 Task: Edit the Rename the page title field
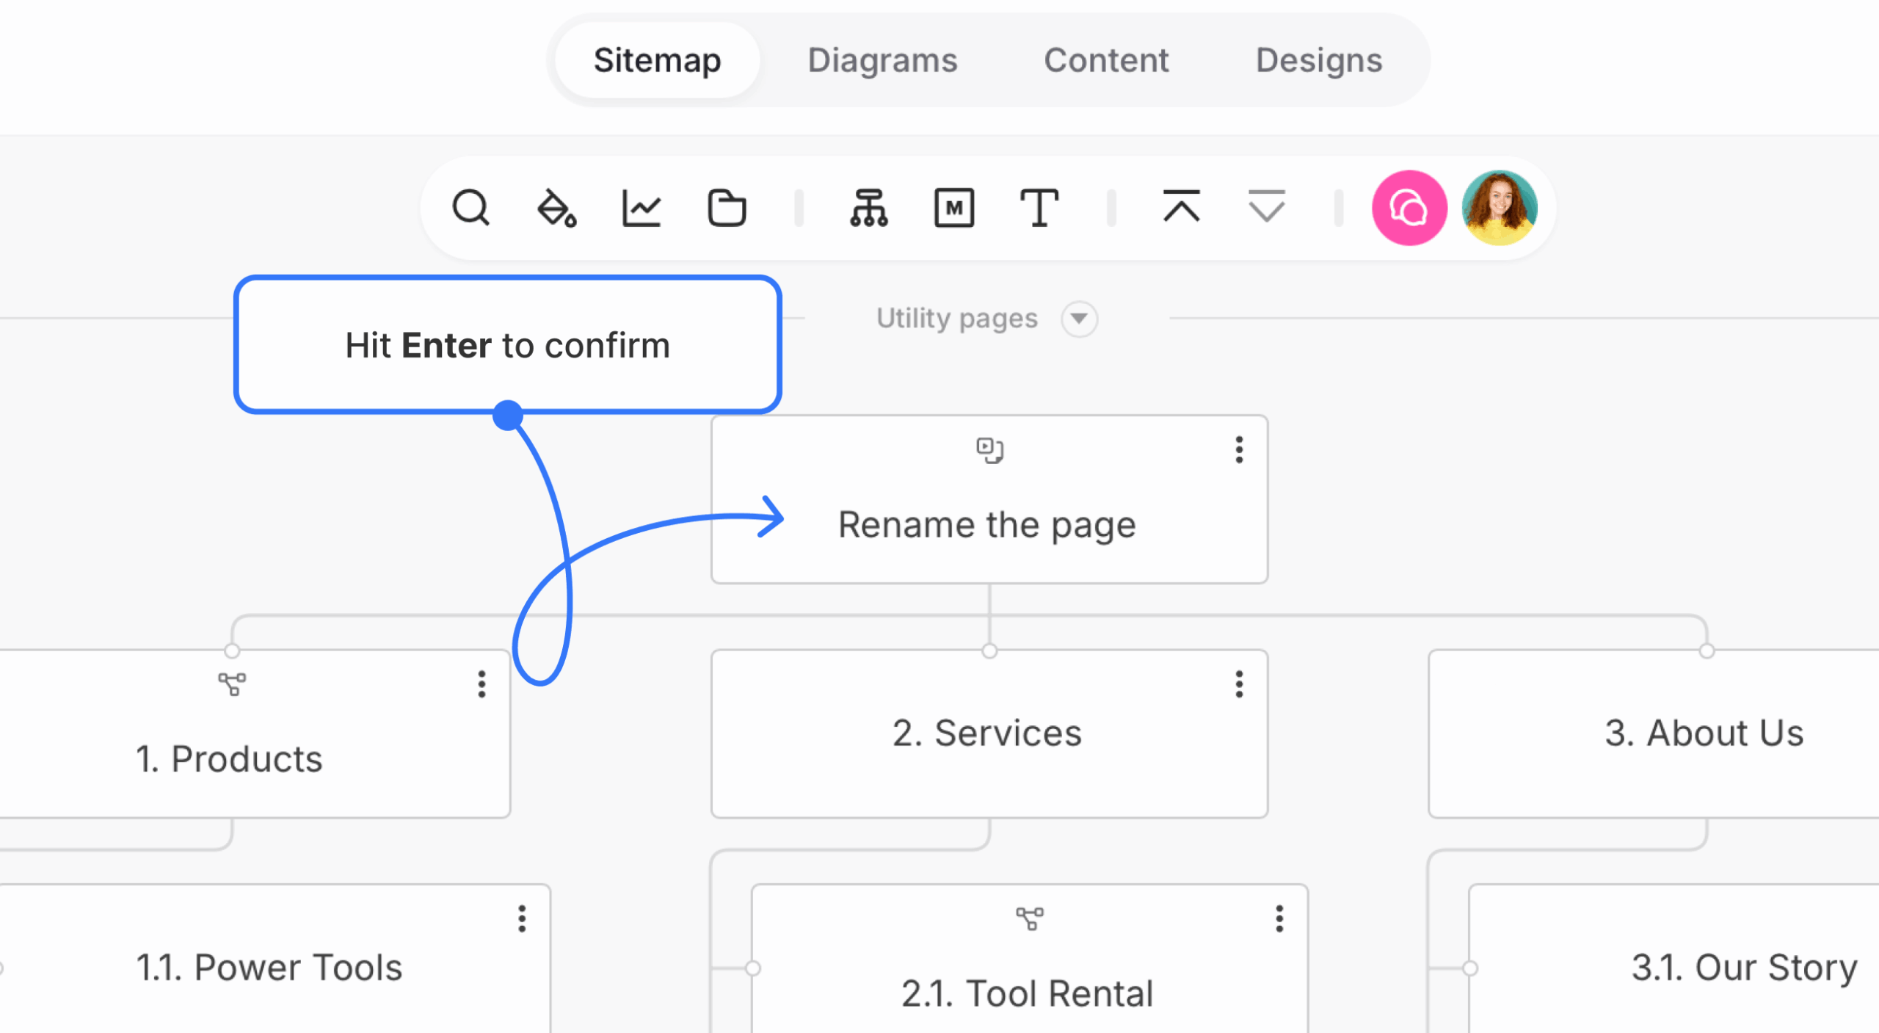point(987,525)
